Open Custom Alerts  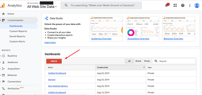(17, 42)
